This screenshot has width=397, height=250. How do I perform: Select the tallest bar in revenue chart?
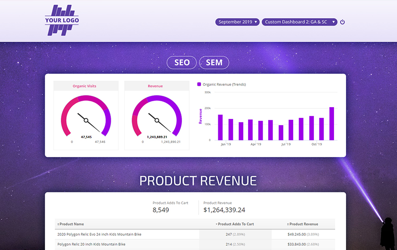(332, 123)
